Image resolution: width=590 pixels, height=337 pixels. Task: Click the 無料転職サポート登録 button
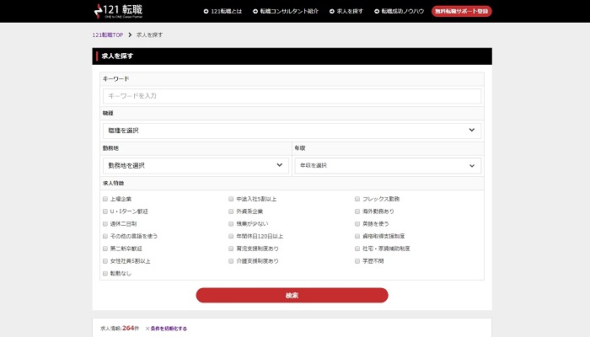coord(461,12)
